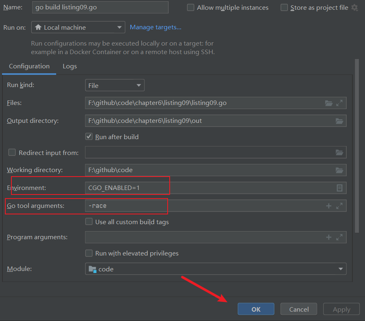Image resolution: width=365 pixels, height=321 pixels.
Task: Enable Run with elevated privileges
Action: point(89,253)
